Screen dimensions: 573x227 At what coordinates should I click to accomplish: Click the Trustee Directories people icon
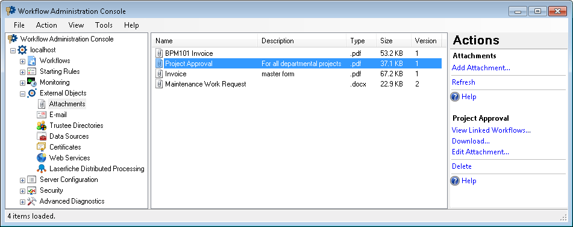[42, 126]
